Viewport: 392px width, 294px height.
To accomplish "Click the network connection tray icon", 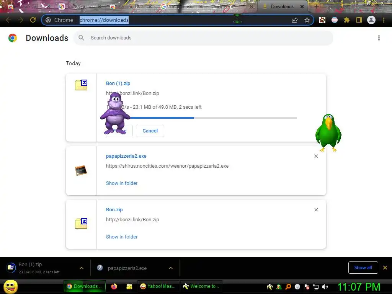I will pos(316,287).
